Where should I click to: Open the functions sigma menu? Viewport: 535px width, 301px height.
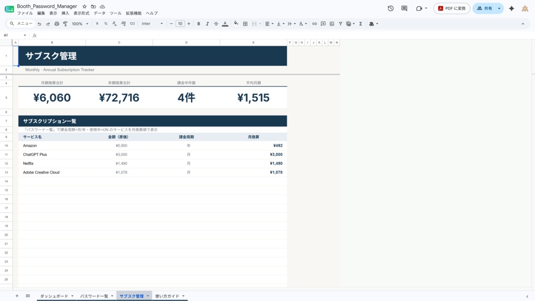click(360, 24)
